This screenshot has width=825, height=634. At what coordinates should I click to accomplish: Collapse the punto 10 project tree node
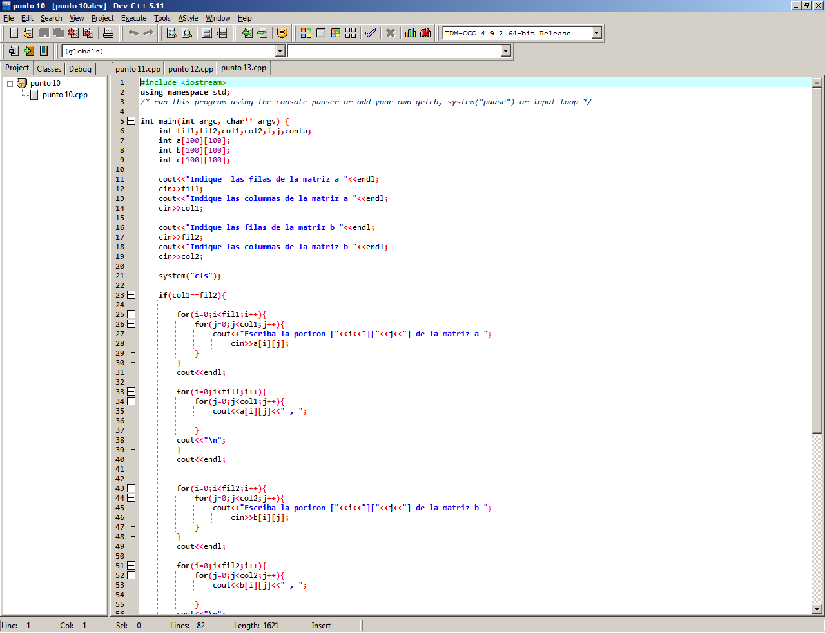pos(10,84)
